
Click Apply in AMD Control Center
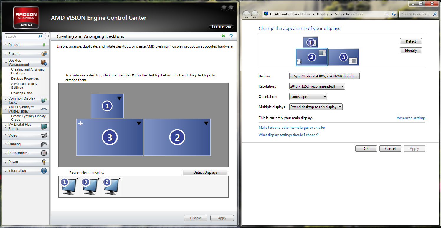[x=222, y=218]
